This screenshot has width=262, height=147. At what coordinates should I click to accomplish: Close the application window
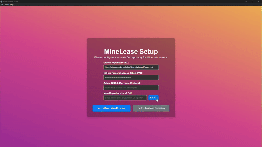tap(258, 2)
